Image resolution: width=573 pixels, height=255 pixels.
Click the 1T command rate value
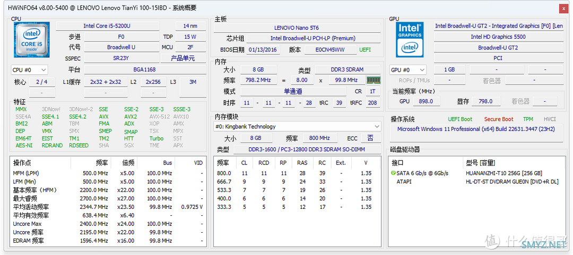click(373, 91)
